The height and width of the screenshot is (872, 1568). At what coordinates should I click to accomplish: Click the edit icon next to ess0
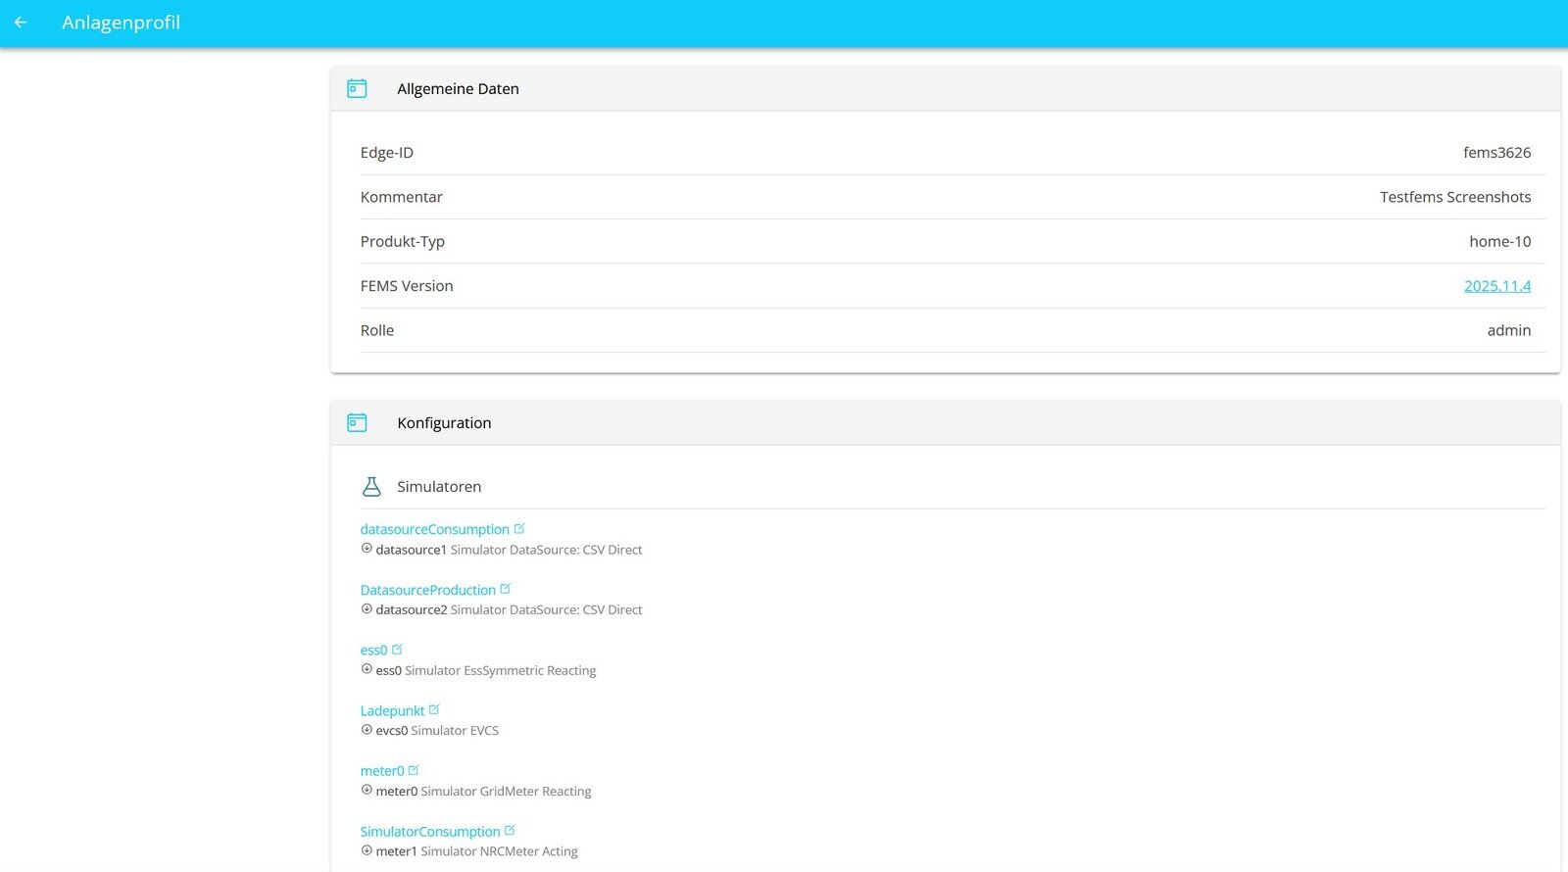[397, 650]
